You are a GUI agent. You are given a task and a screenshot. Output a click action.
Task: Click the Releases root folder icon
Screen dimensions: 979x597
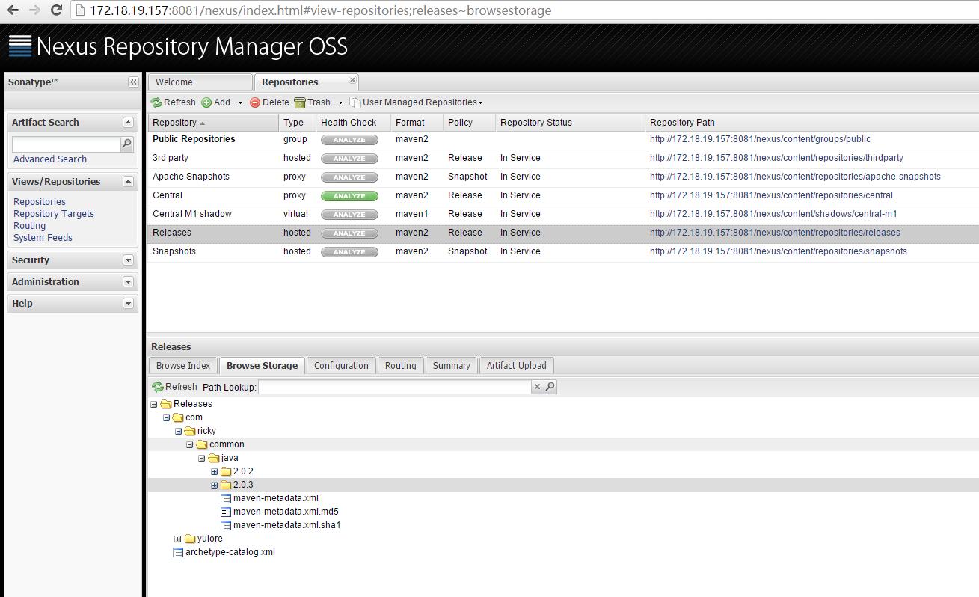click(166, 404)
